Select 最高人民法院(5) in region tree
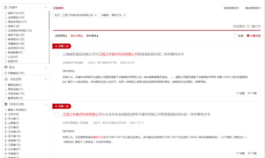The width and height of the screenshot is (265, 158). 17,110
